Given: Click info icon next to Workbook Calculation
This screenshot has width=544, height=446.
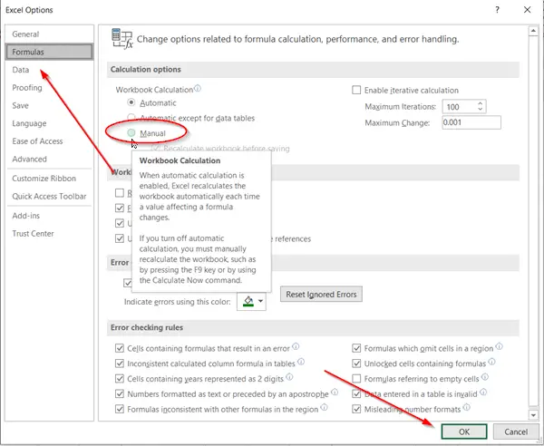Looking at the screenshot, I should (x=198, y=88).
